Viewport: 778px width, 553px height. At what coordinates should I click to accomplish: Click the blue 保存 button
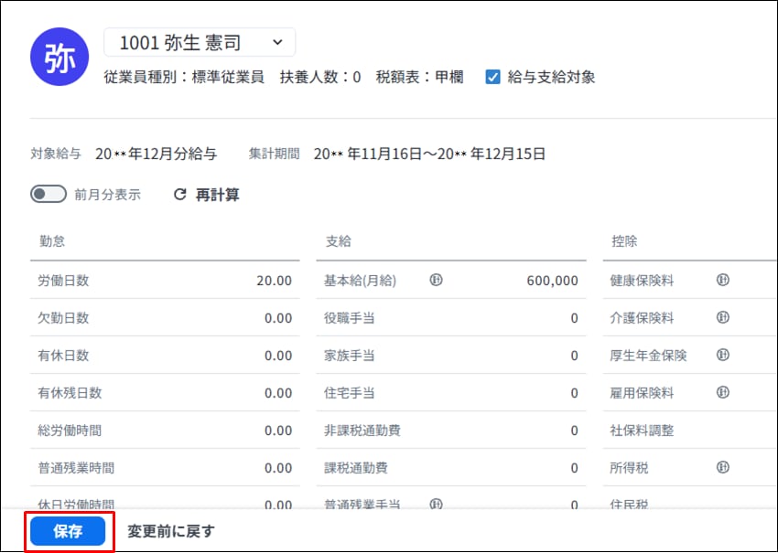point(68,531)
